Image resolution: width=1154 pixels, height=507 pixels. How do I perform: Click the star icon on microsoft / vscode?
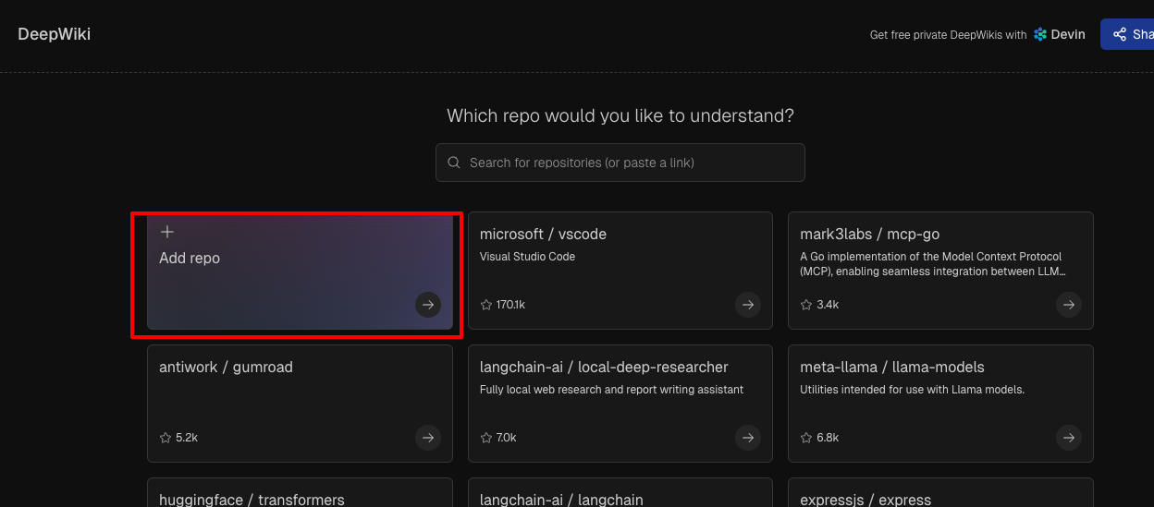tap(486, 305)
